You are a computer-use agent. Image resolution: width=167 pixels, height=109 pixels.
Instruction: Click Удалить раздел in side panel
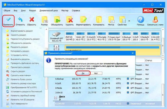18,35
